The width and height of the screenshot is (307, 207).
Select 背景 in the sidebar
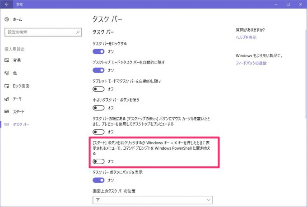point(17,60)
